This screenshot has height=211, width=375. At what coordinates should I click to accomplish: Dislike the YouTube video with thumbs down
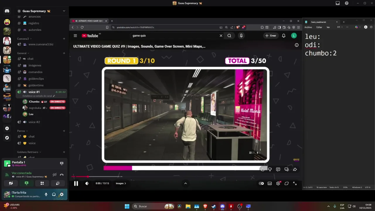[x=270, y=169]
